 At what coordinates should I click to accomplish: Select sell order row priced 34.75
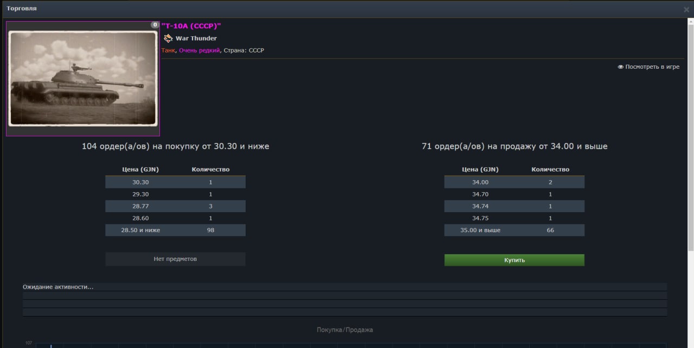pyautogui.click(x=514, y=218)
